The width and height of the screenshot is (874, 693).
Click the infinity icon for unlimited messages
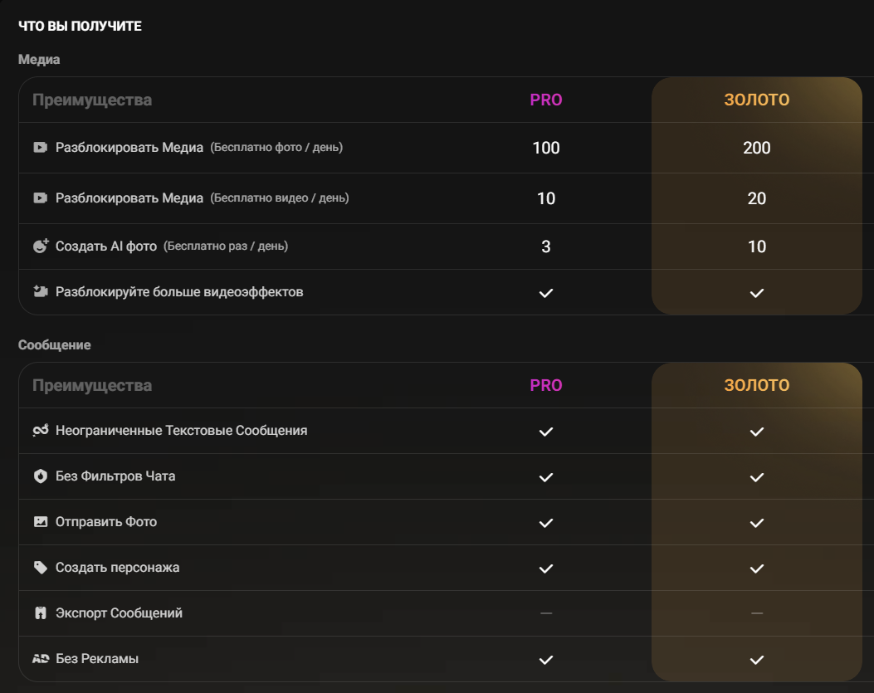41,431
